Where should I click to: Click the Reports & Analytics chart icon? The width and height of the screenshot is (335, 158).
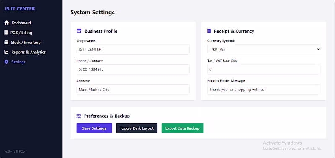tap(6, 52)
